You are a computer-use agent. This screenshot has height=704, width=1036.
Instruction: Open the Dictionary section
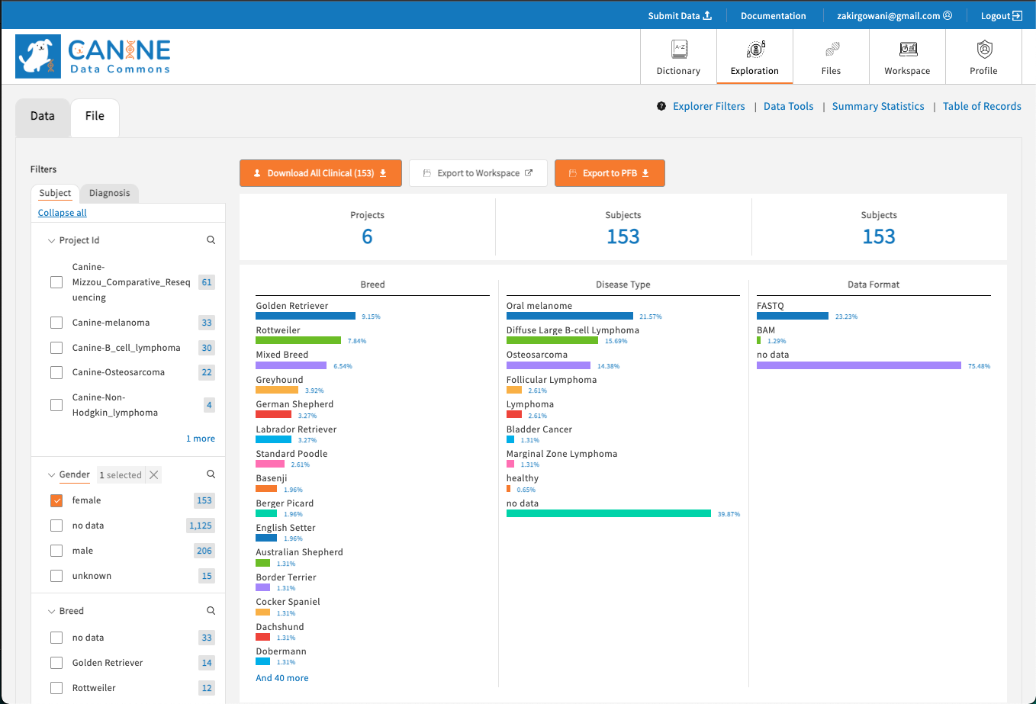677,56
